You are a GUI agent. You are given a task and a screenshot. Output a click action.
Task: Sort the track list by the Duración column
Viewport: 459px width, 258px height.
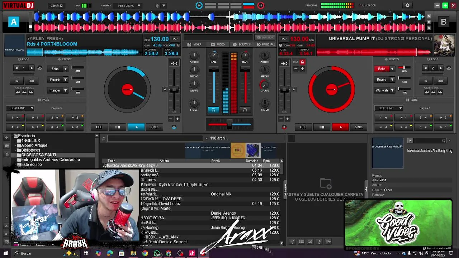252,161
